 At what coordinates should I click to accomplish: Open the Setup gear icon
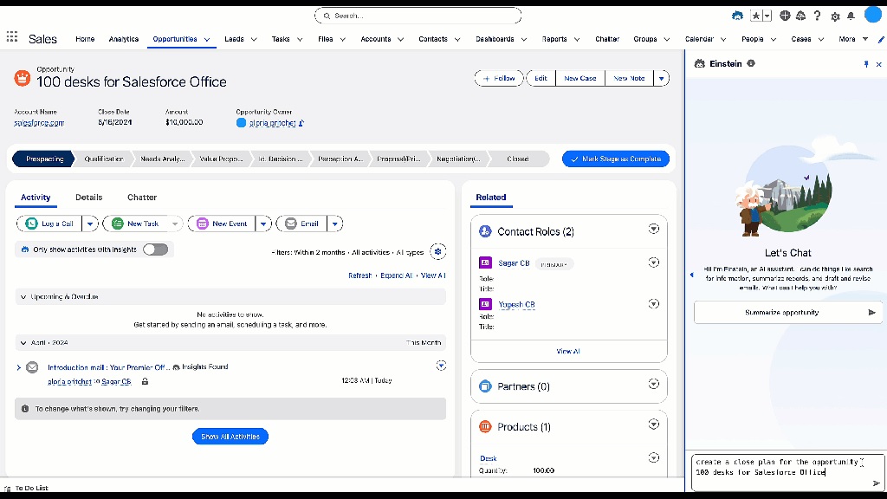point(835,16)
